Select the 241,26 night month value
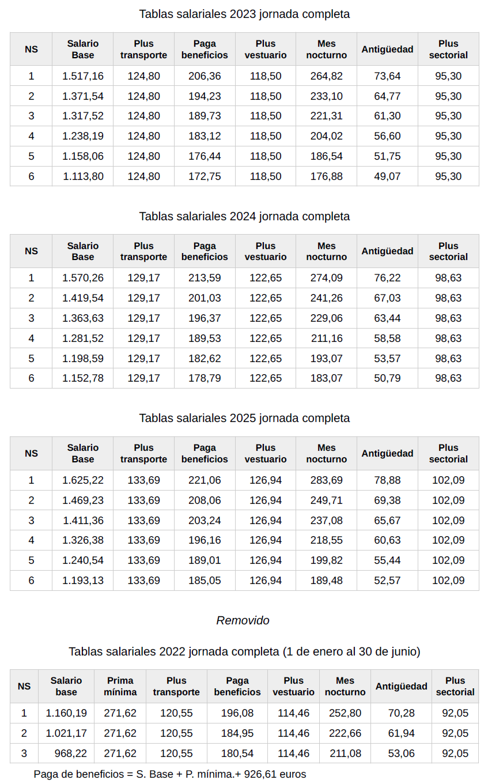Image resolution: width=488 pixels, height=784 pixels. [x=327, y=298]
